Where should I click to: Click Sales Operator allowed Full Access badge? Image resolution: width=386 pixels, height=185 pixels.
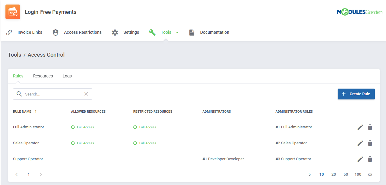83,143
